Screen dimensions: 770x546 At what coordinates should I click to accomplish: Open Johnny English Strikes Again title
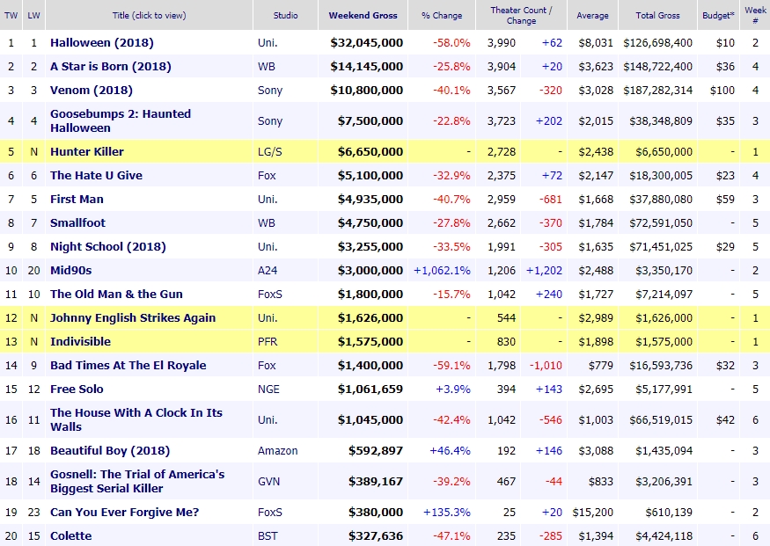point(133,318)
